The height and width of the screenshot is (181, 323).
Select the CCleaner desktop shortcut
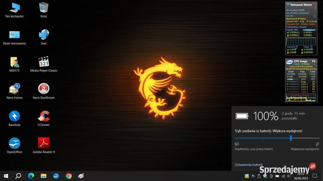pyautogui.click(x=44, y=119)
